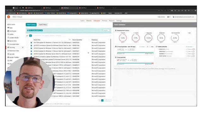Click the Overall 94% deployment gauge

click(x=123, y=38)
